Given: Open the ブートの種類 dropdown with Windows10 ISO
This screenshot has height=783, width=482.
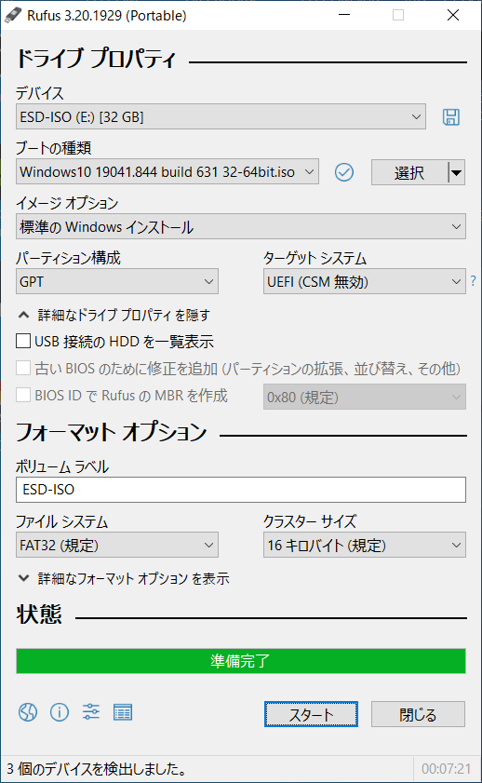Looking at the screenshot, I should (x=167, y=172).
